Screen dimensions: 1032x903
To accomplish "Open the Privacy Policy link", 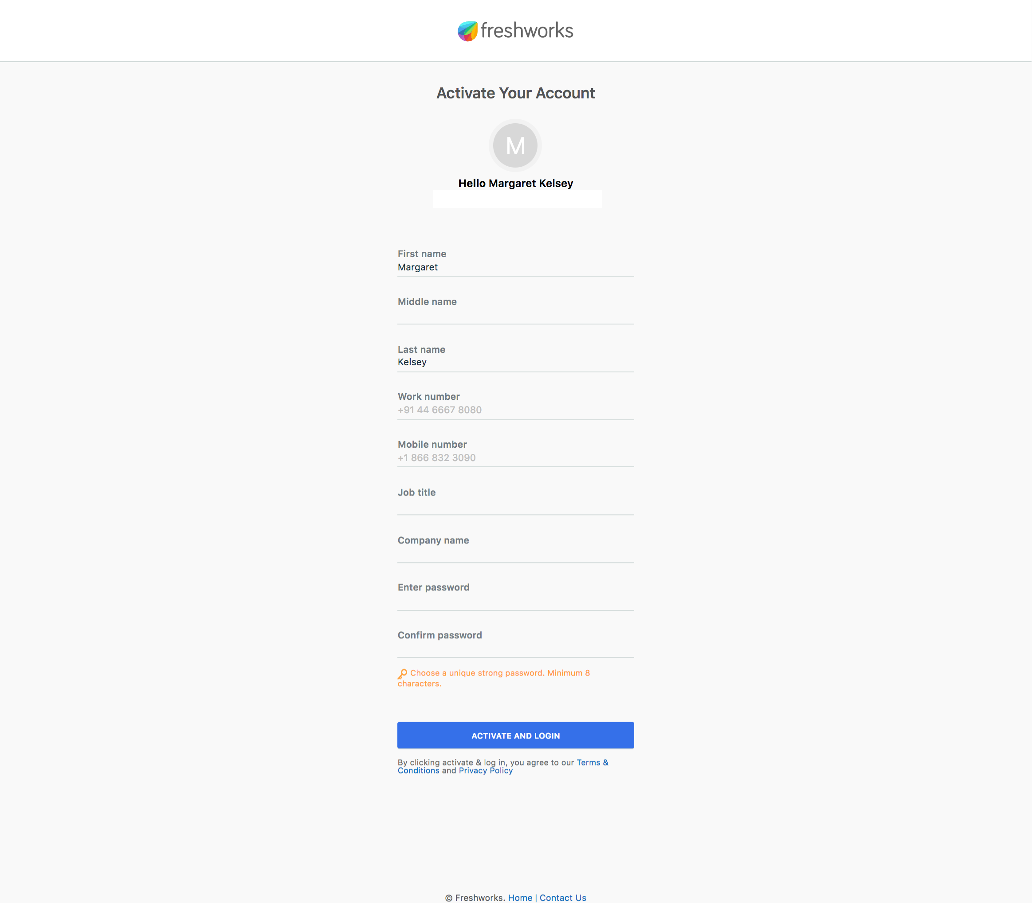I will point(486,770).
